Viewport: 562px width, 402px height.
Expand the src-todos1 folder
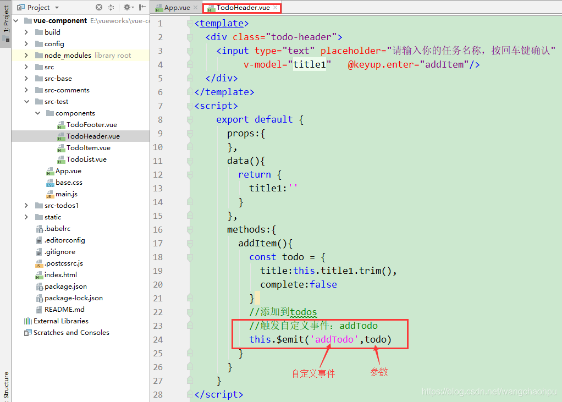click(x=26, y=205)
